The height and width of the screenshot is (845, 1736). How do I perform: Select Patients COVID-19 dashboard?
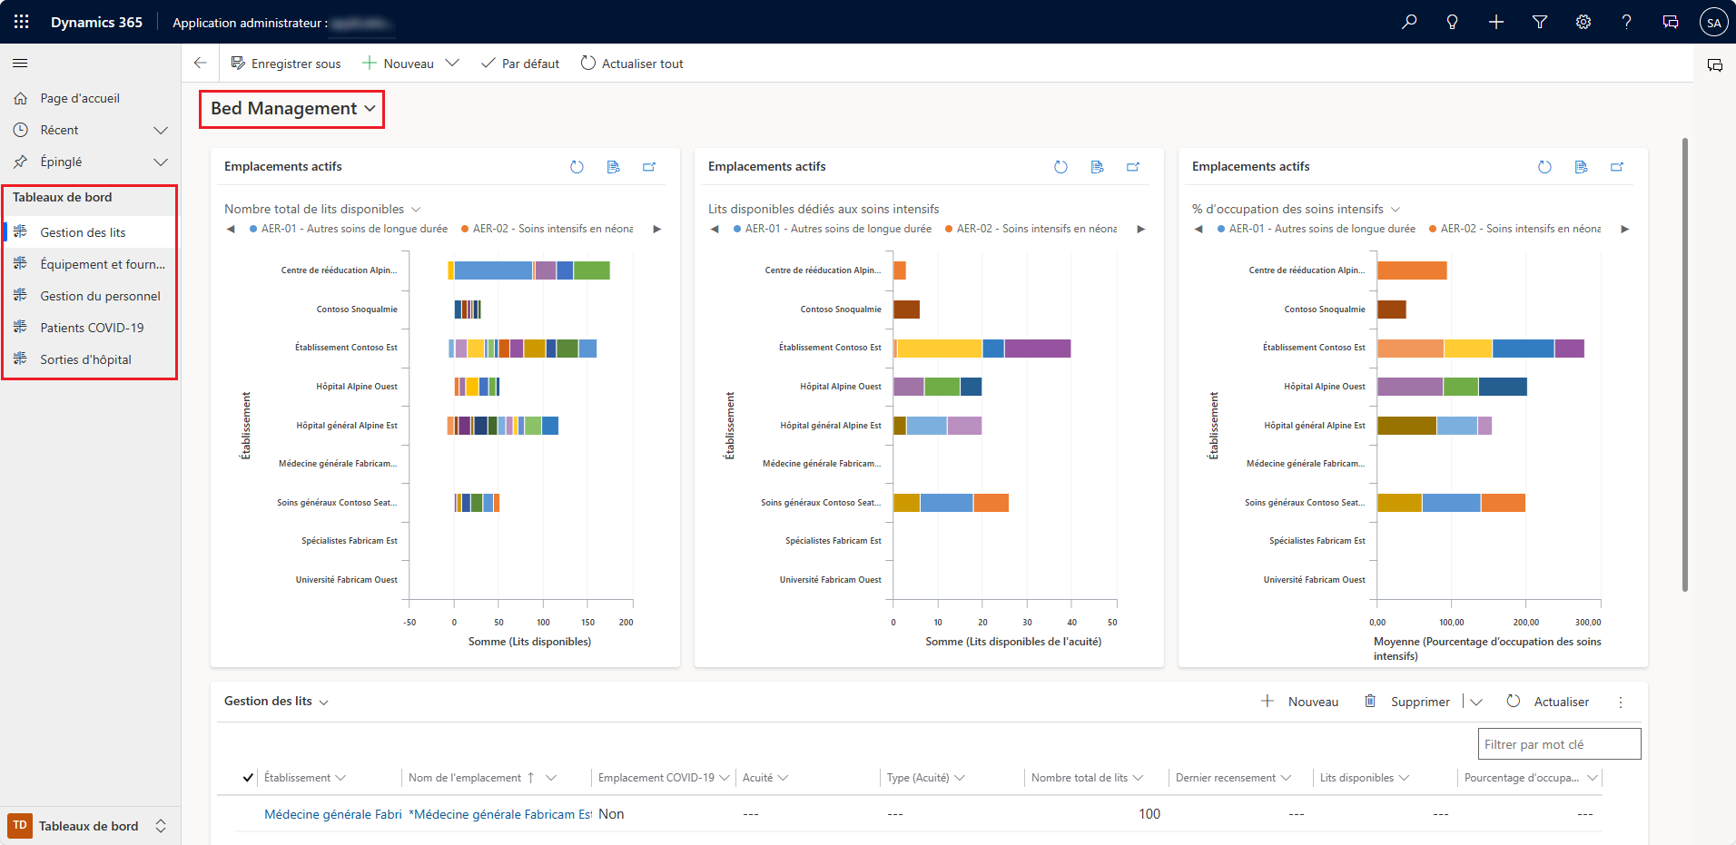pos(89,329)
